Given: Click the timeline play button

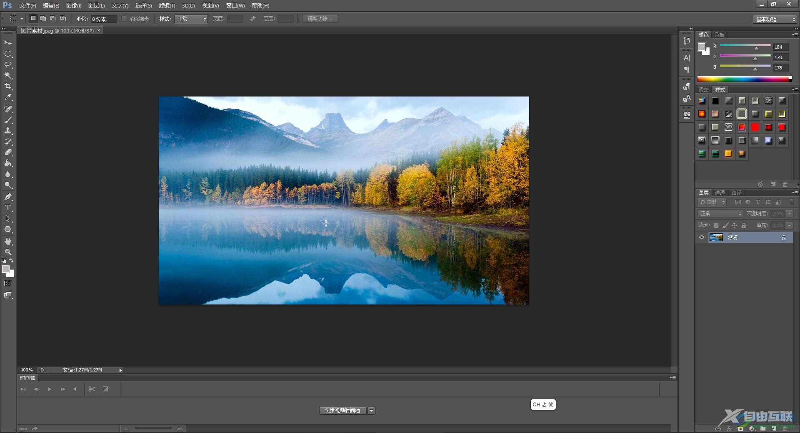Looking at the screenshot, I should (50, 389).
